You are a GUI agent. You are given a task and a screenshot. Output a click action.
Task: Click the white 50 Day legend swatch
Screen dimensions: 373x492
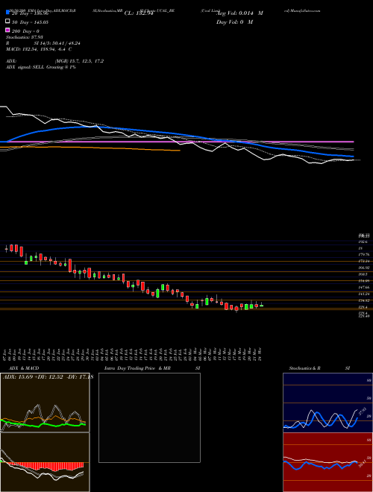7,22
